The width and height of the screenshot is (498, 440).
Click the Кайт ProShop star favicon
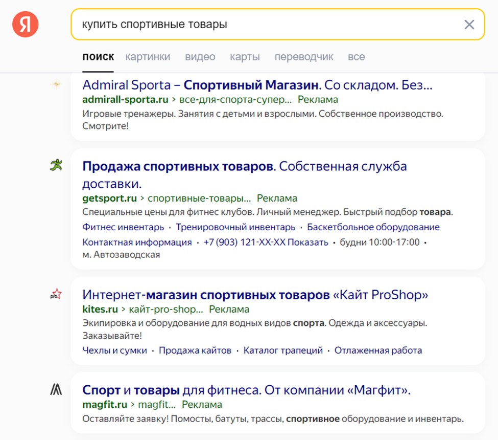tap(56, 294)
